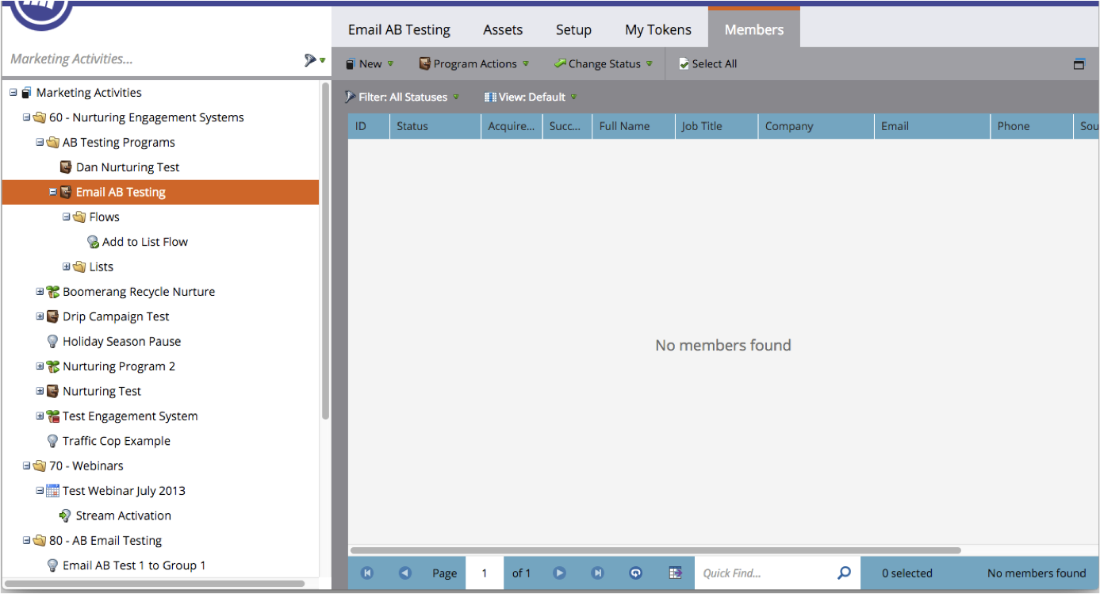Viewport: 1100px width, 594px height.
Task: Click the next page arrow
Action: click(x=559, y=573)
